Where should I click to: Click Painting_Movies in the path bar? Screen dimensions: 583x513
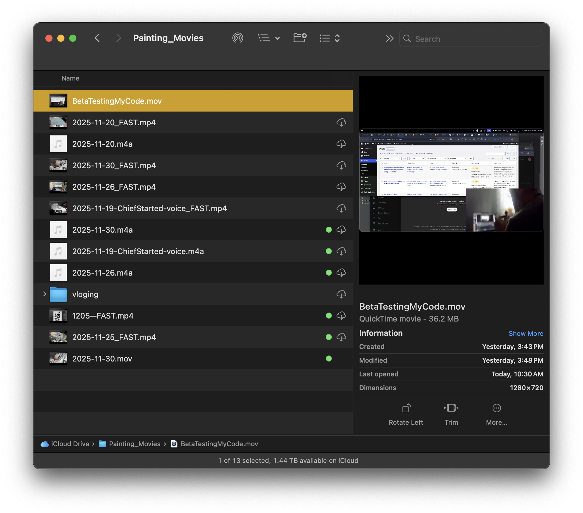tap(130, 444)
